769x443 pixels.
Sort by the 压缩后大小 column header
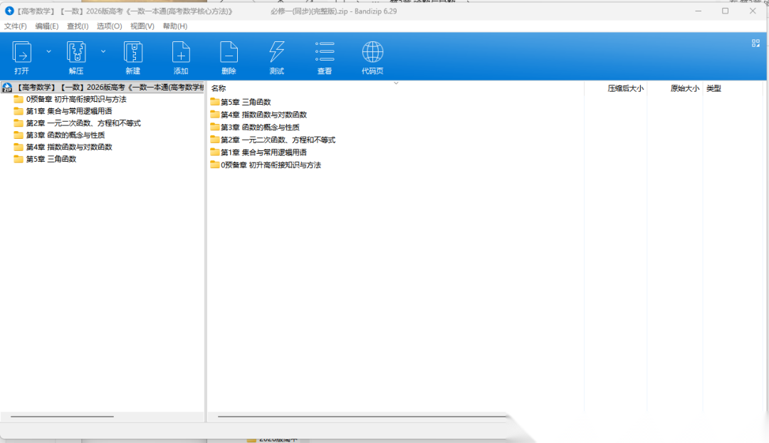click(x=624, y=88)
